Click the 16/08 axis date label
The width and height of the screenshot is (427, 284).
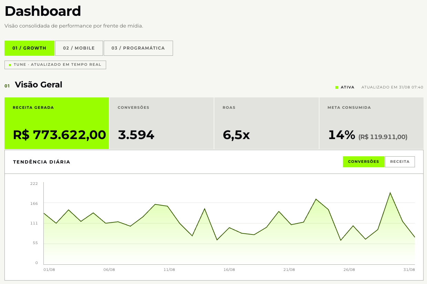(x=229, y=270)
